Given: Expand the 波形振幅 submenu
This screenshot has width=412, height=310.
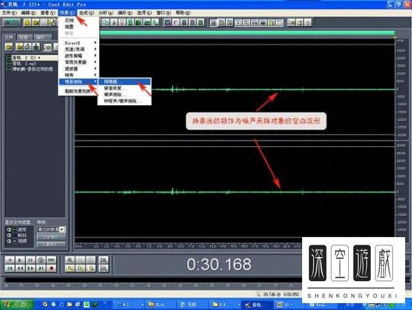Looking at the screenshot, I should (x=78, y=56).
